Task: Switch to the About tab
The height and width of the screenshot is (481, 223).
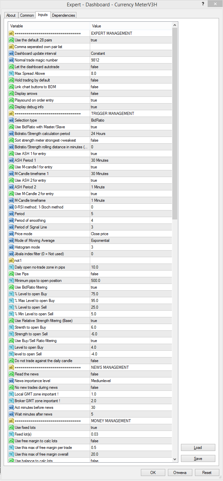Action: point(11,15)
